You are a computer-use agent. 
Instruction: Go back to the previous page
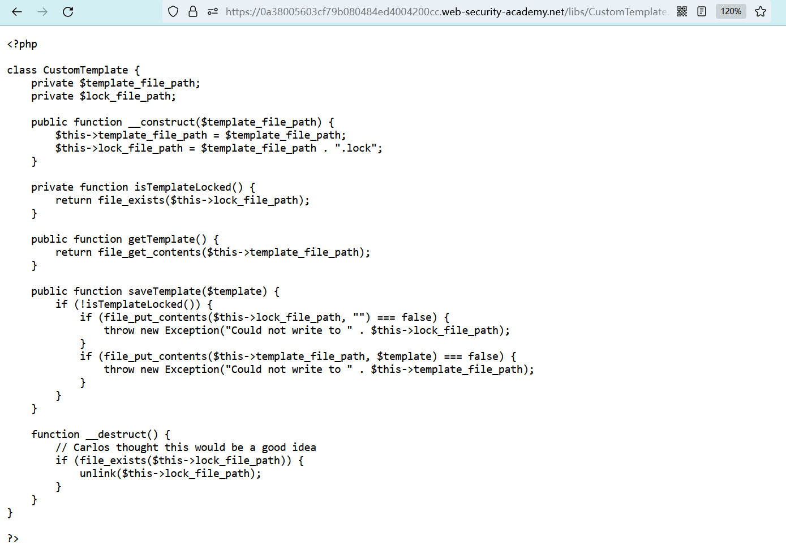coord(17,11)
